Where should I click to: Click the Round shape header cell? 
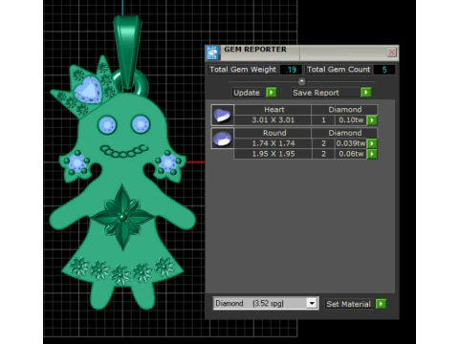[273, 133]
